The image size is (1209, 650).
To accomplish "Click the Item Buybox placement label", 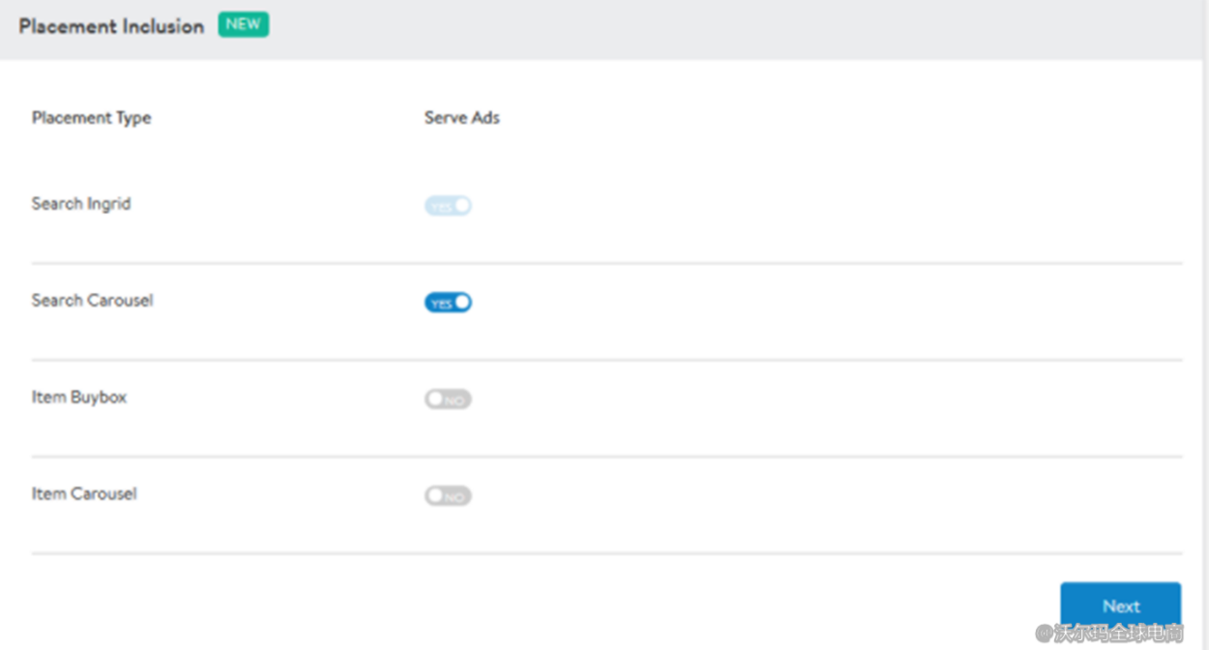I will (79, 398).
